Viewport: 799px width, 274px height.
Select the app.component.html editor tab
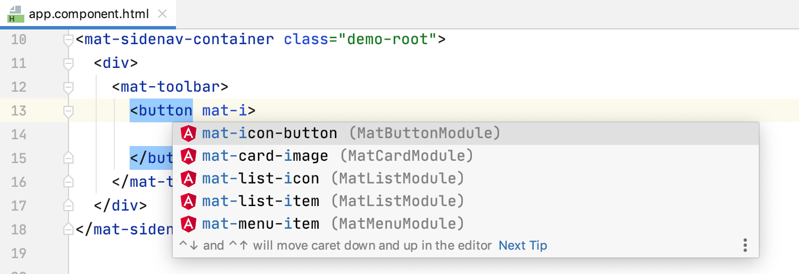[x=88, y=14]
